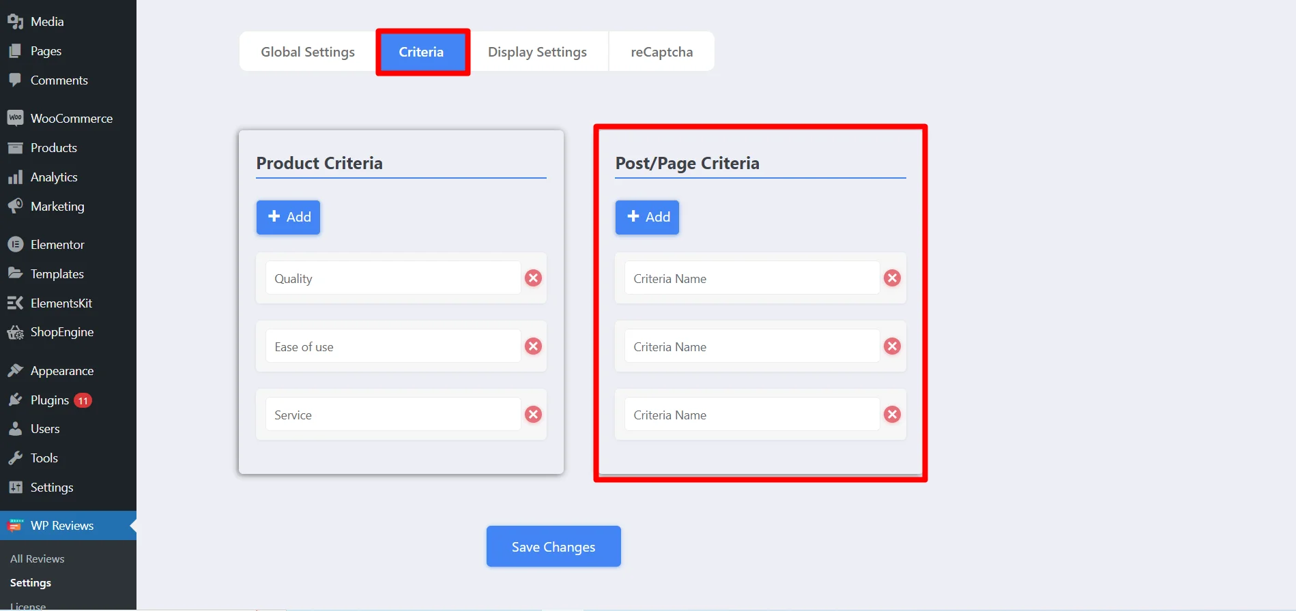This screenshot has height=611, width=1296.
Task: Click the Pages sidebar icon
Action: 15,51
